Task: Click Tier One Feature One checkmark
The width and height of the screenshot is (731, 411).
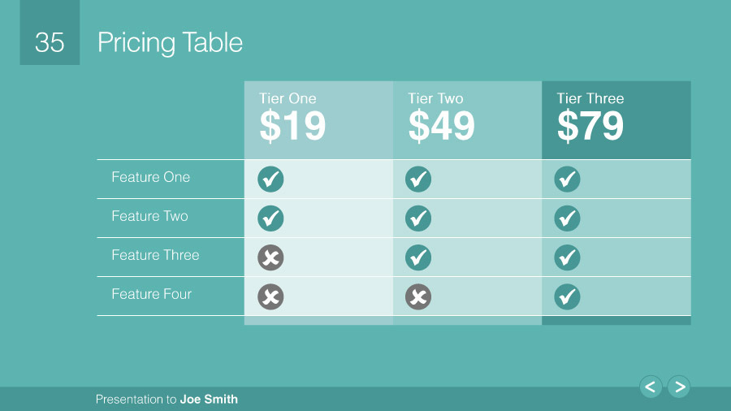Action: click(270, 179)
